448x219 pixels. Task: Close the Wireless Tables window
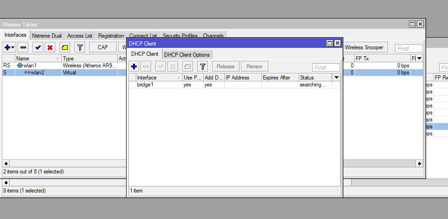click(x=420, y=24)
